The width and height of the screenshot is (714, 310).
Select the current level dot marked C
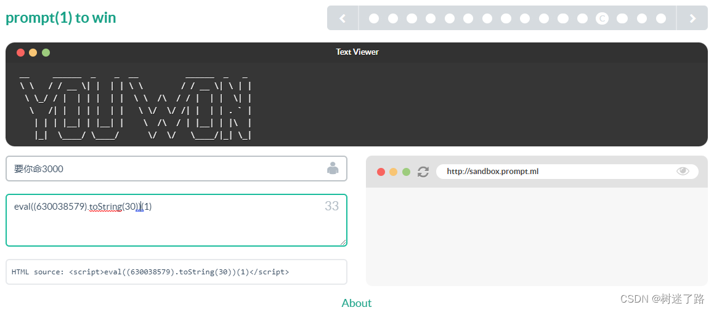click(x=602, y=18)
